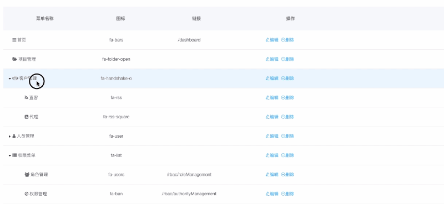Click the user icon beside 人员管理
The image size is (444, 204).
[14, 137]
